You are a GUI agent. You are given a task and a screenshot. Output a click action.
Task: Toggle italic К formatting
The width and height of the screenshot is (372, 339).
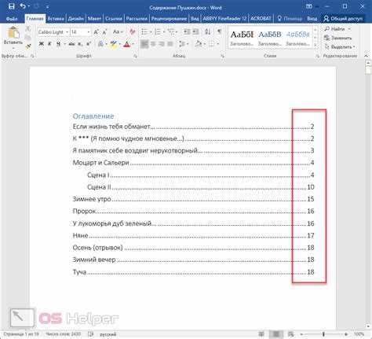pyautogui.click(x=49, y=44)
